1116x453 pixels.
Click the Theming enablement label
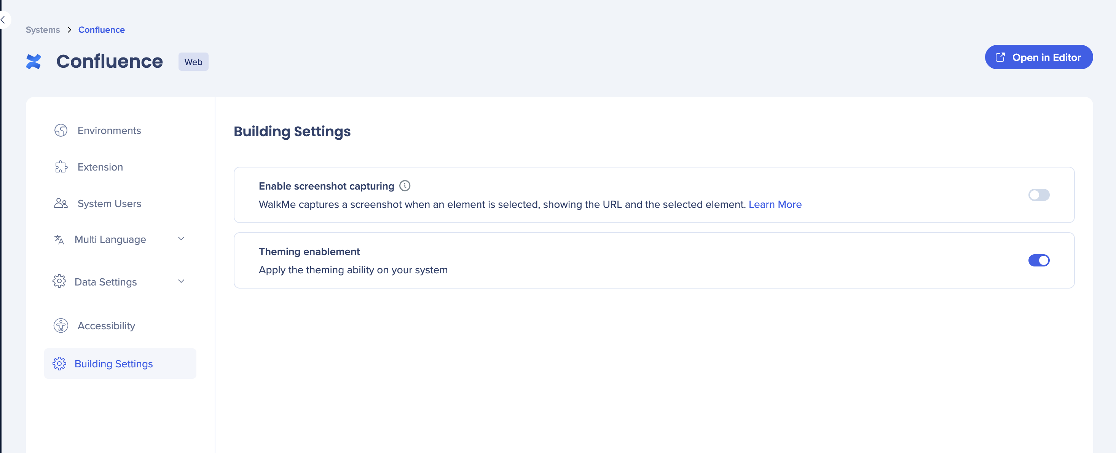(x=309, y=252)
